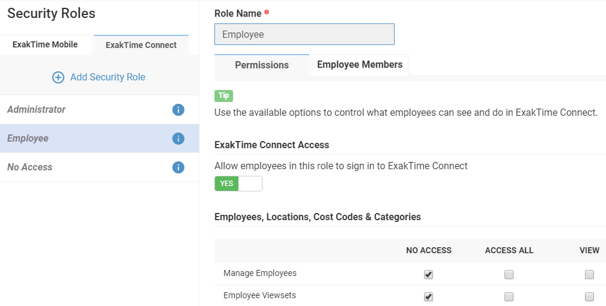Click the Manage Employees row label
The height and width of the screenshot is (306, 606).
pyautogui.click(x=260, y=273)
